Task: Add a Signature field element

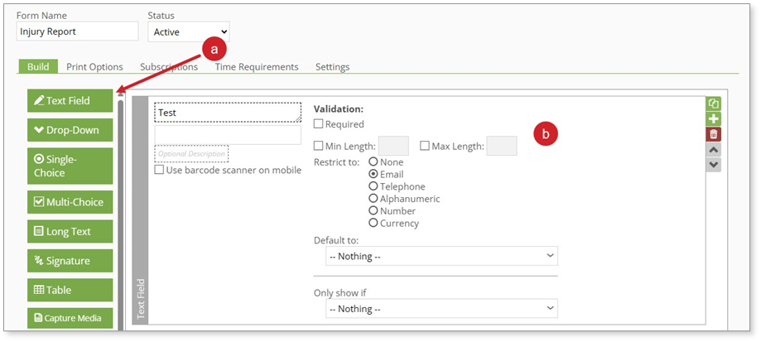Action: point(70,261)
